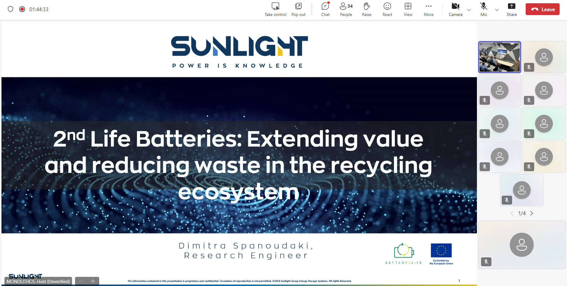
Task: Zoom out shared slide with minus
Action: click(81, 281)
